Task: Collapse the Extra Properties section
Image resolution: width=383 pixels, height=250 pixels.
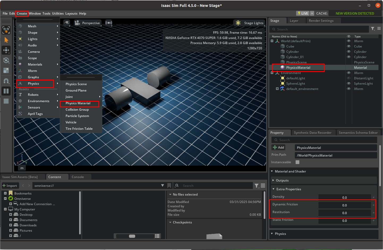Action: pos(274,189)
